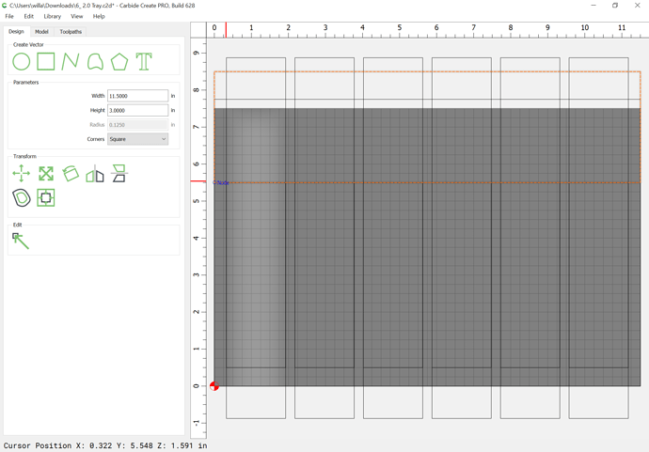The image size is (649, 452).
Task: Click the red origin marker on canvas
Action: 214,386
